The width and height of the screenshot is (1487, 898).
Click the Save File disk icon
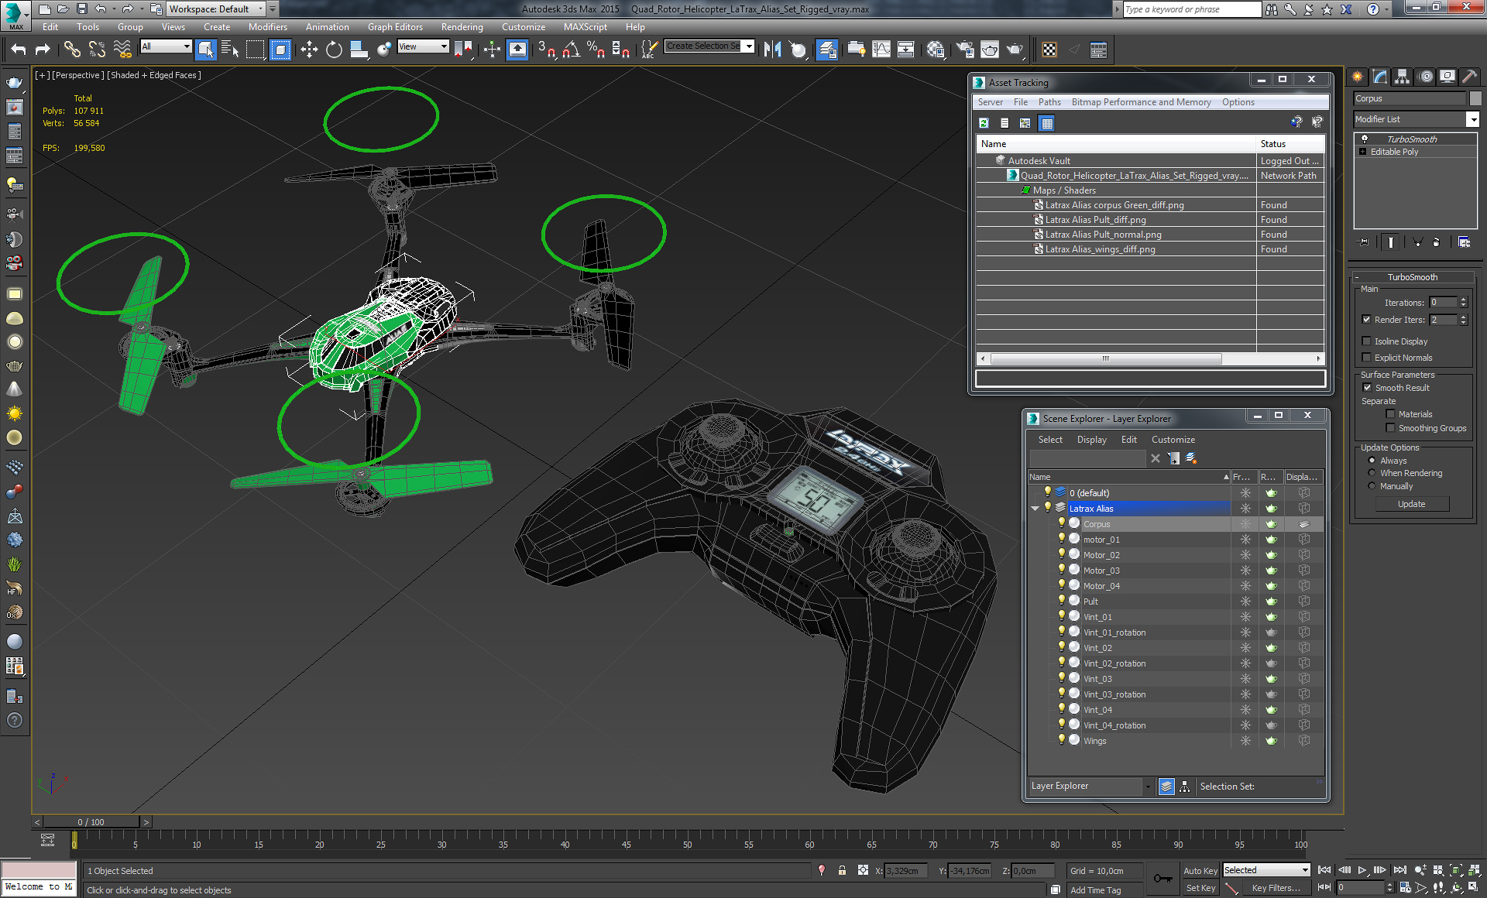pyautogui.click(x=82, y=9)
